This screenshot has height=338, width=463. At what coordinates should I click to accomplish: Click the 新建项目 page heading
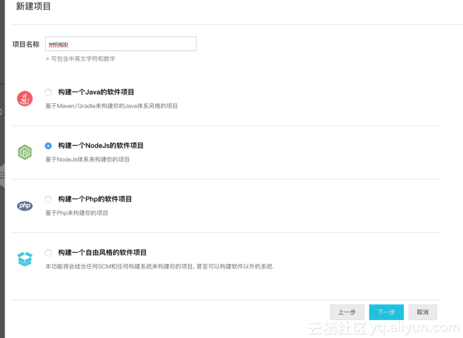33,6
